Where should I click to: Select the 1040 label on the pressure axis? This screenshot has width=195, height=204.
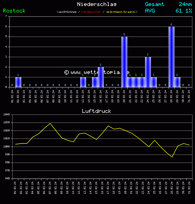6,115
